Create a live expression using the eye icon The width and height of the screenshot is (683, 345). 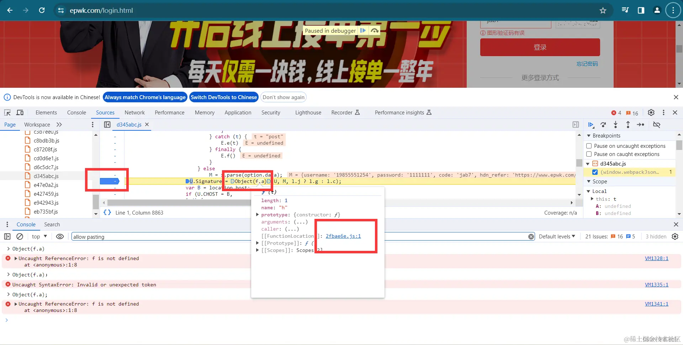[60, 236]
